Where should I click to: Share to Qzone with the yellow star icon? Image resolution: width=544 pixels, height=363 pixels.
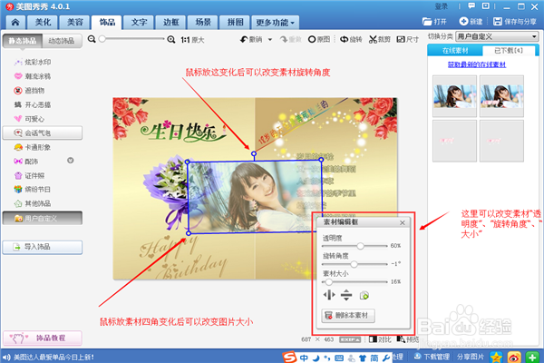pos(496,357)
